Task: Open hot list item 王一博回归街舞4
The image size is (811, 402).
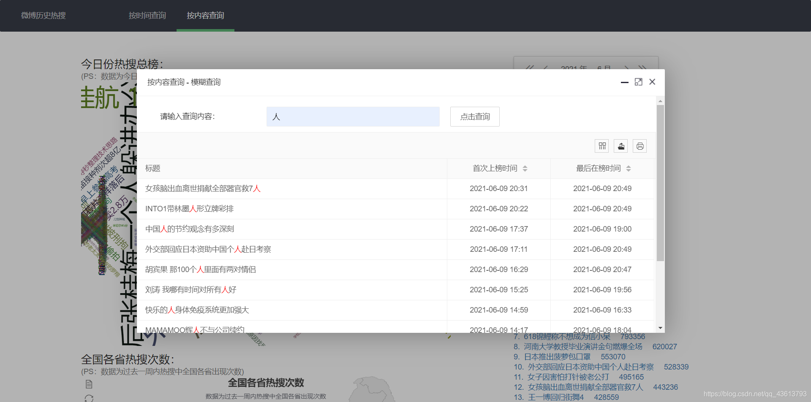Action: pyautogui.click(x=555, y=397)
